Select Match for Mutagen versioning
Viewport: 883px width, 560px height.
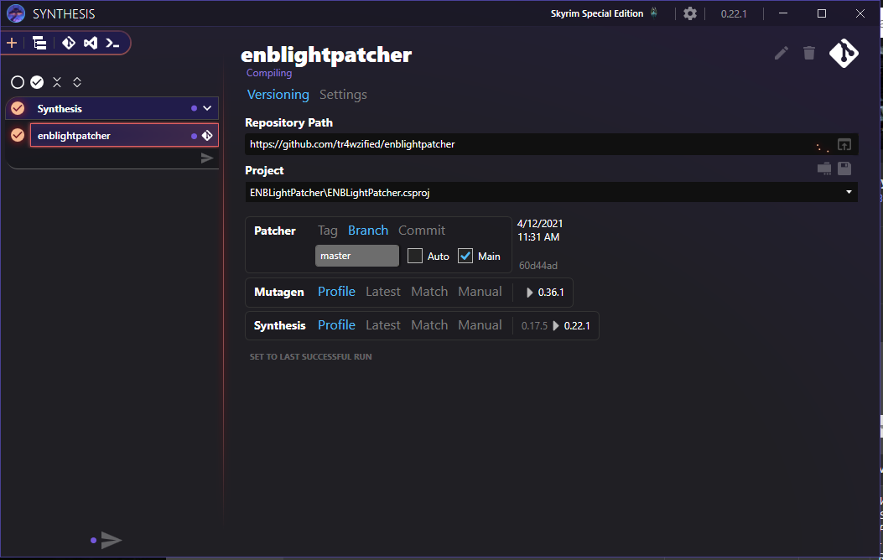(429, 292)
